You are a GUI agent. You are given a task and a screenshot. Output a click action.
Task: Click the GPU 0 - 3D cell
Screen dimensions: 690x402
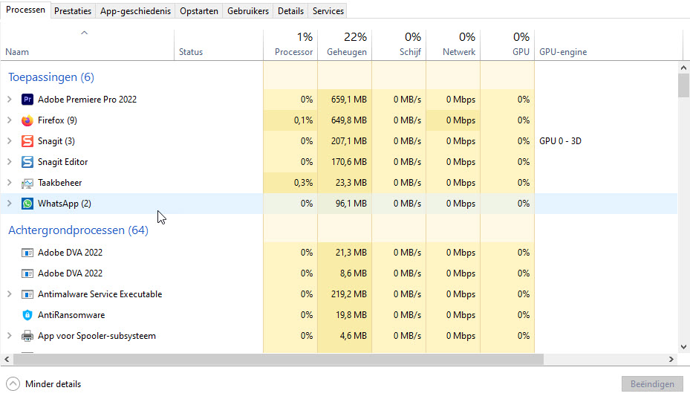[560, 141]
